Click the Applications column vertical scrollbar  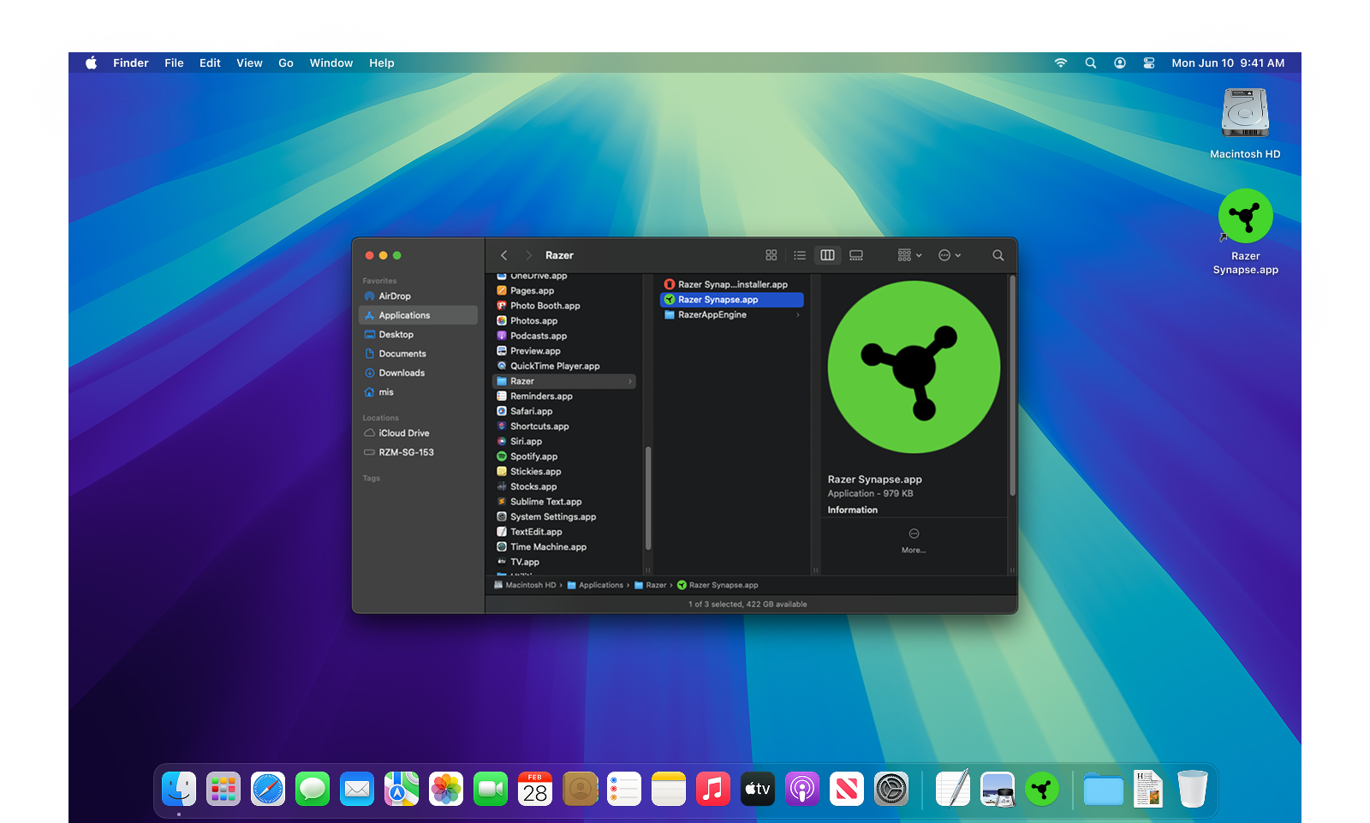(648, 498)
